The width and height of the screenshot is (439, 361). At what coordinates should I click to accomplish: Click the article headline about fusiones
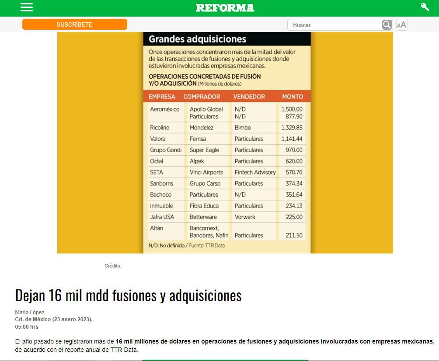coord(128,295)
